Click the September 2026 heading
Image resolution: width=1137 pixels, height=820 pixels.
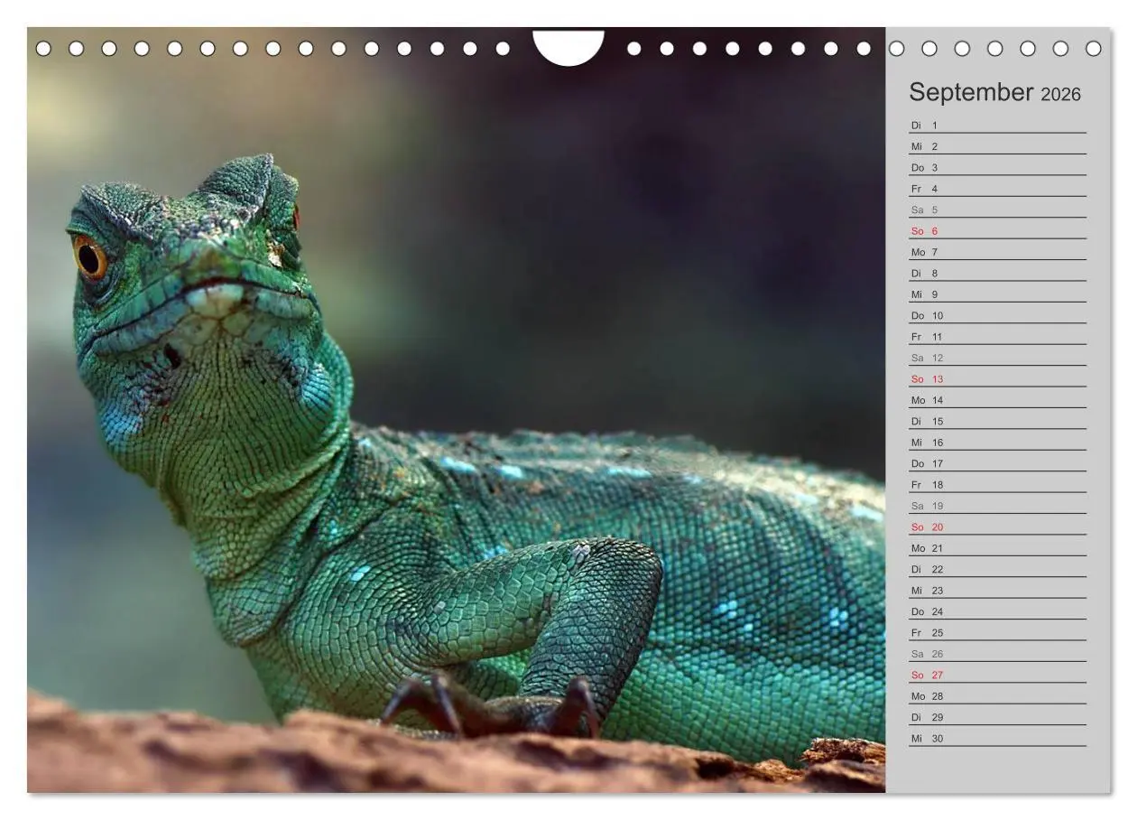click(994, 92)
